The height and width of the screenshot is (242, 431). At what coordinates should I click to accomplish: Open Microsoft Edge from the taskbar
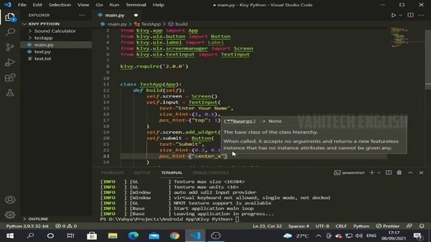pyautogui.click(x=133, y=236)
